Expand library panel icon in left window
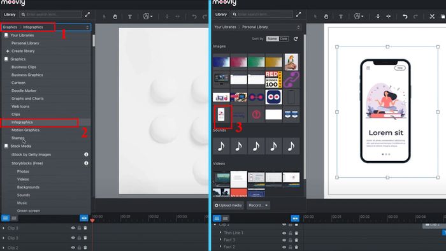This screenshot has height=251, width=446. [88, 14]
